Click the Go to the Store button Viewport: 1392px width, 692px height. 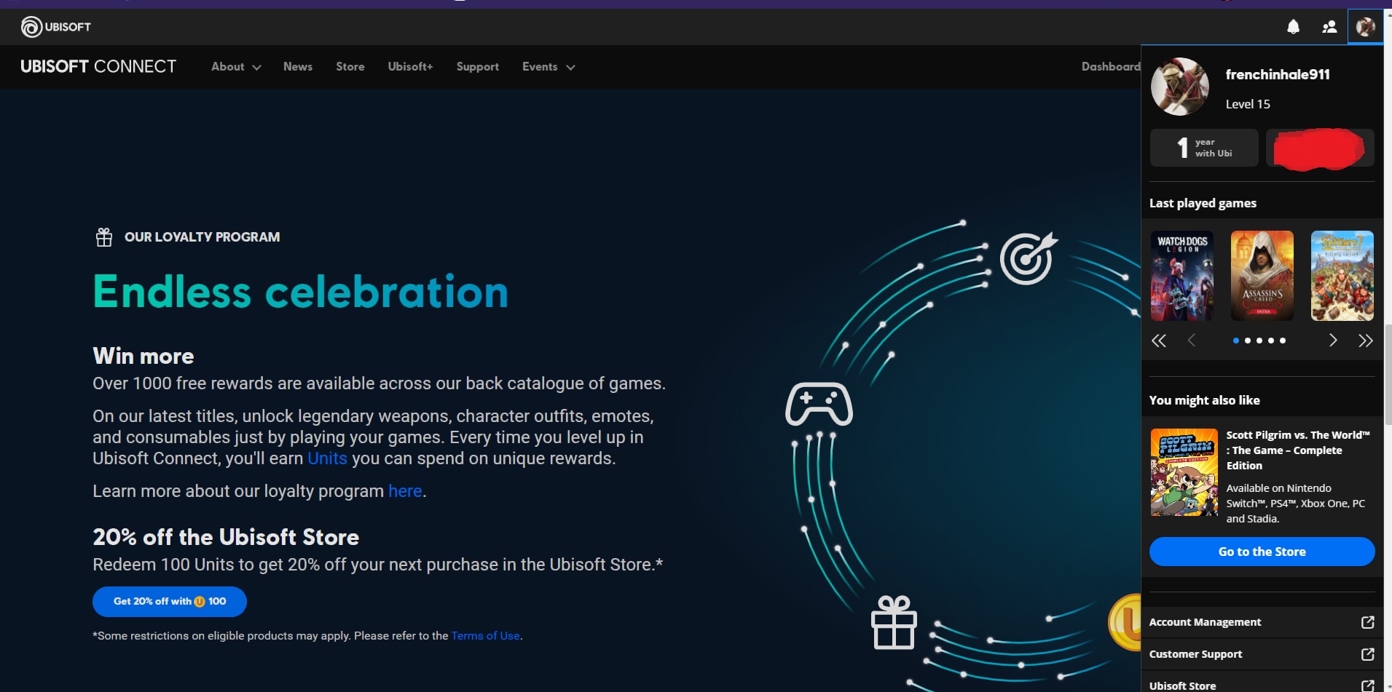click(x=1262, y=552)
